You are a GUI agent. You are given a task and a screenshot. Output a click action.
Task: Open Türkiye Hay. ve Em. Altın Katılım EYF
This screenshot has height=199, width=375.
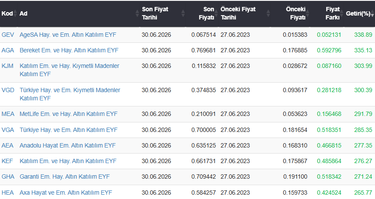click(69, 130)
